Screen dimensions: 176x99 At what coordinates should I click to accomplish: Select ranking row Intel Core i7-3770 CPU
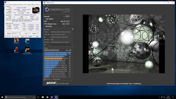57,64
